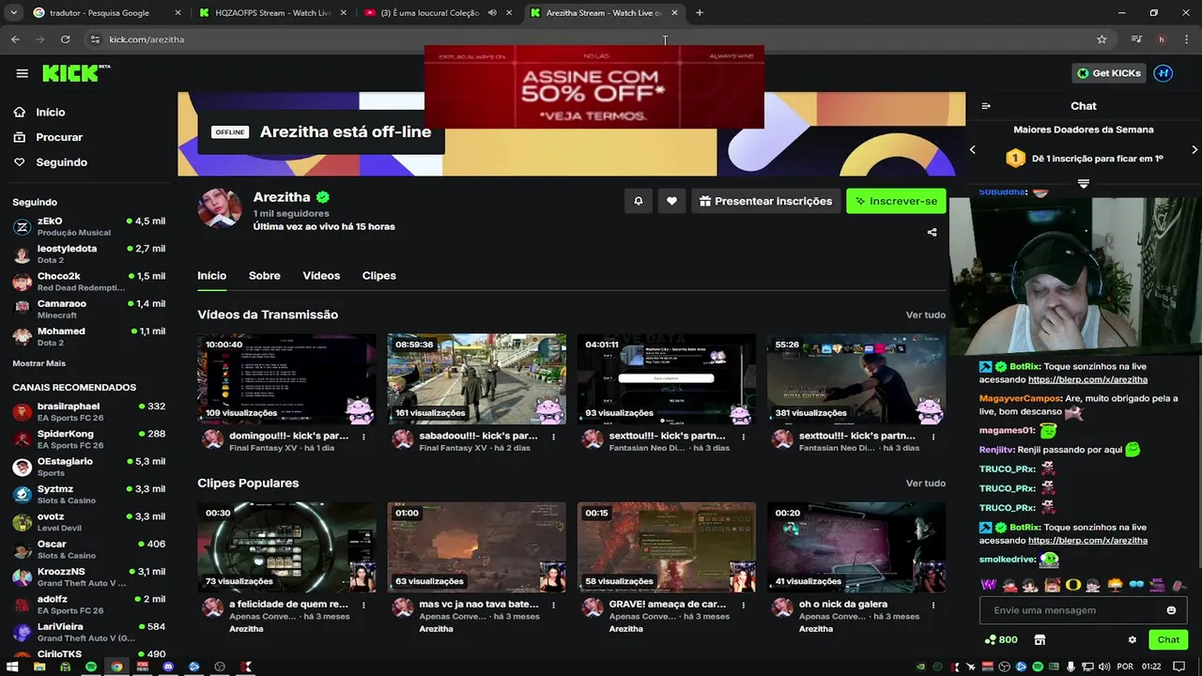Click Ver tudo for Clipes Populares

(926, 483)
